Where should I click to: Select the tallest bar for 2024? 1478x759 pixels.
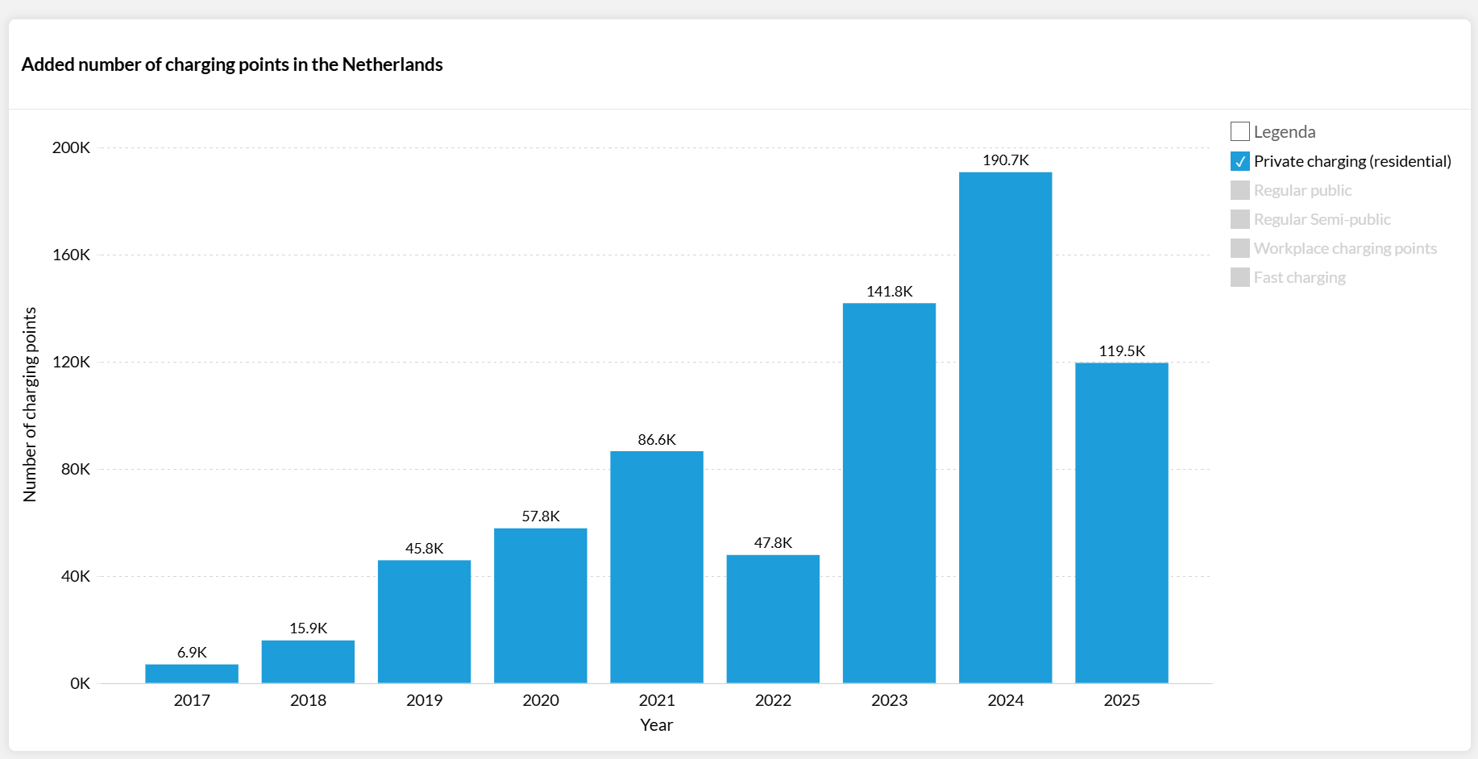click(1005, 427)
